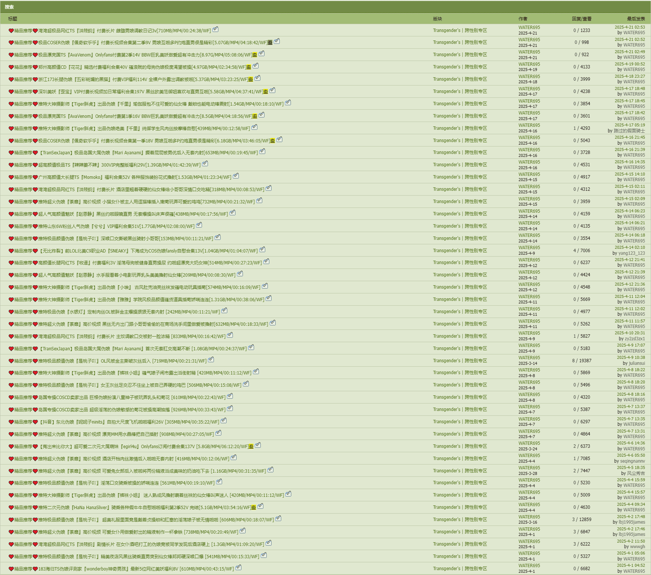The height and width of the screenshot is (575, 651).
Task: Click the 2025-4-21 02:53 last post timestamp
Action: [x=629, y=27]
